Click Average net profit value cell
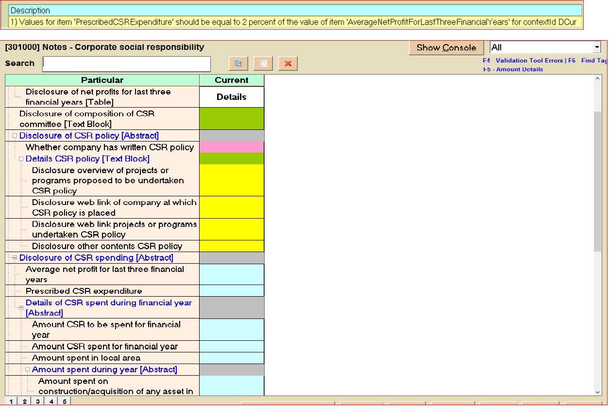This screenshot has height=413, width=609. (232, 274)
